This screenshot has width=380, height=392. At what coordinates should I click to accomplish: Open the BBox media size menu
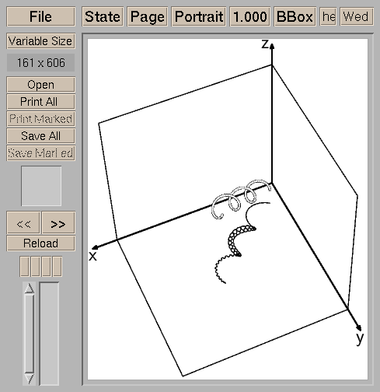295,16
